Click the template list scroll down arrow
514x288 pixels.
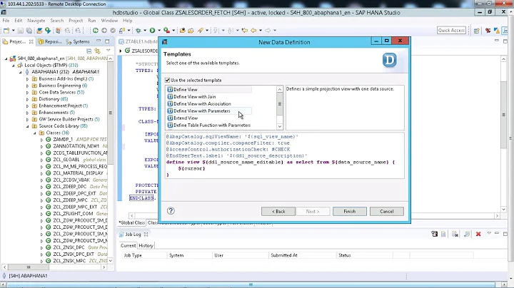280,126
